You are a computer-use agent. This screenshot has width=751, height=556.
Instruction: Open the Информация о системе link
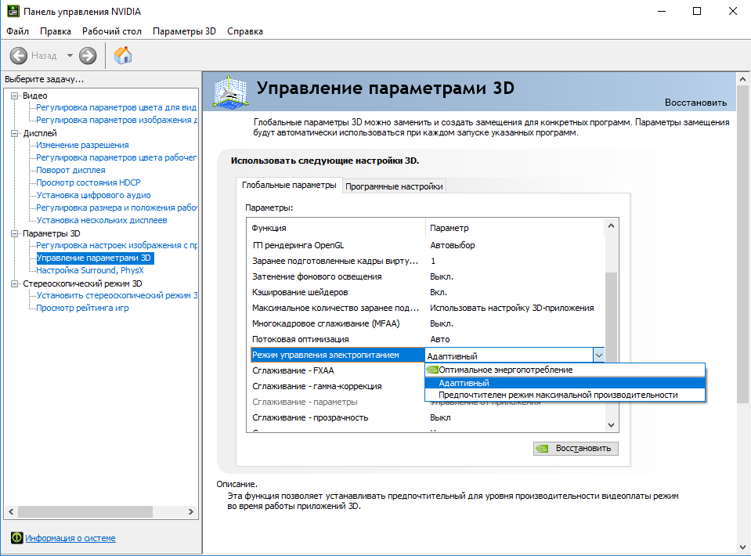point(70,538)
